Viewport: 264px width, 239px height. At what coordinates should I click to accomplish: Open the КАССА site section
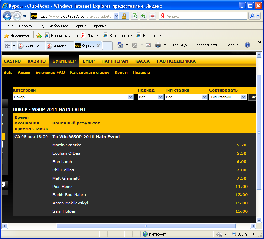click(143, 61)
